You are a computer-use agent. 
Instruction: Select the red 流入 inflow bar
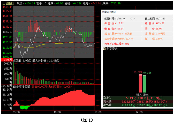[x=140, y=83]
